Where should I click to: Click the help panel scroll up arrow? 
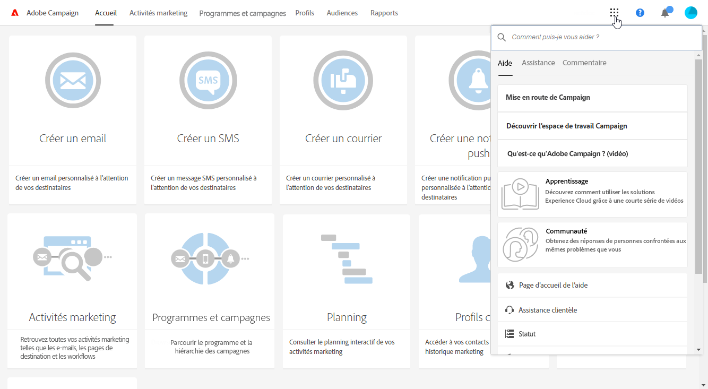pyautogui.click(x=698, y=55)
